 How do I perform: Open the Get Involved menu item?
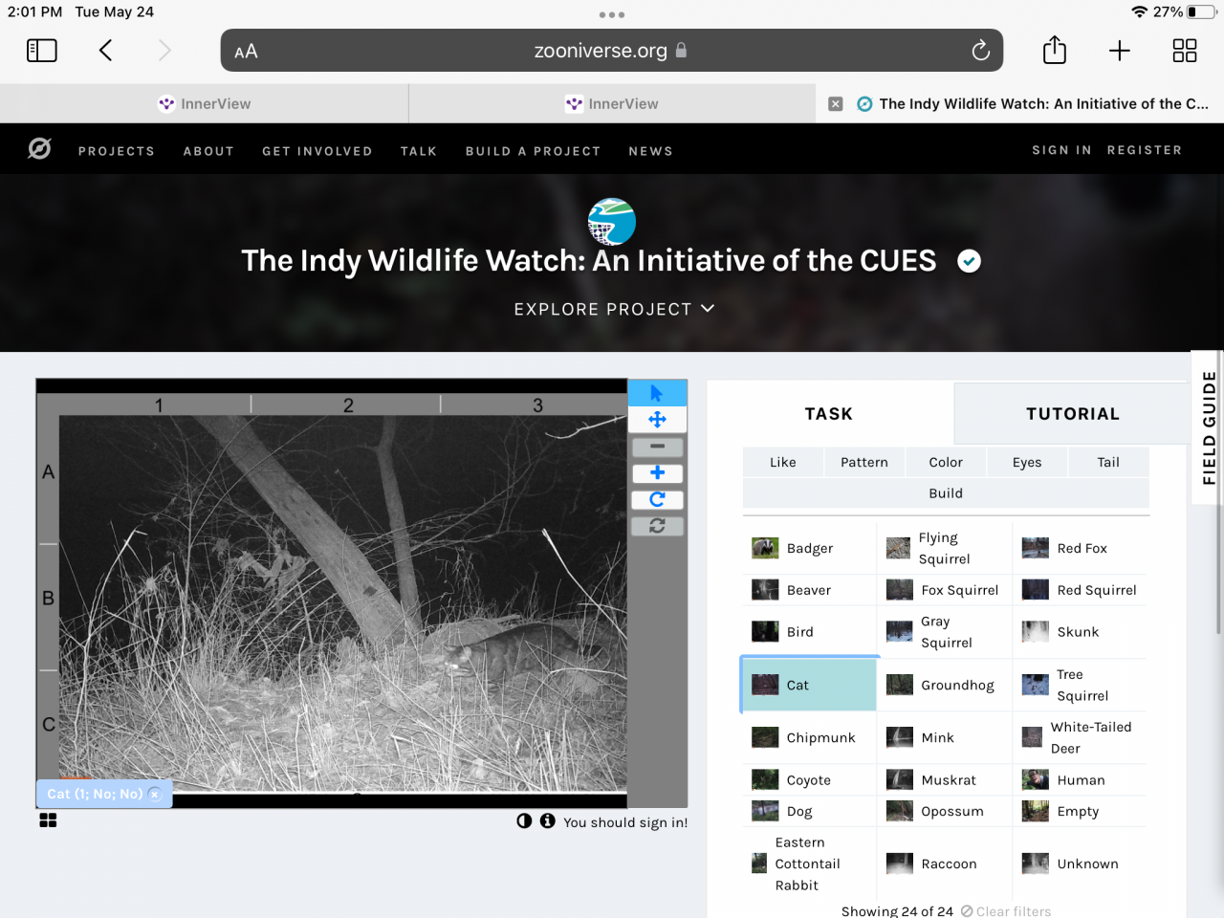coord(317,151)
